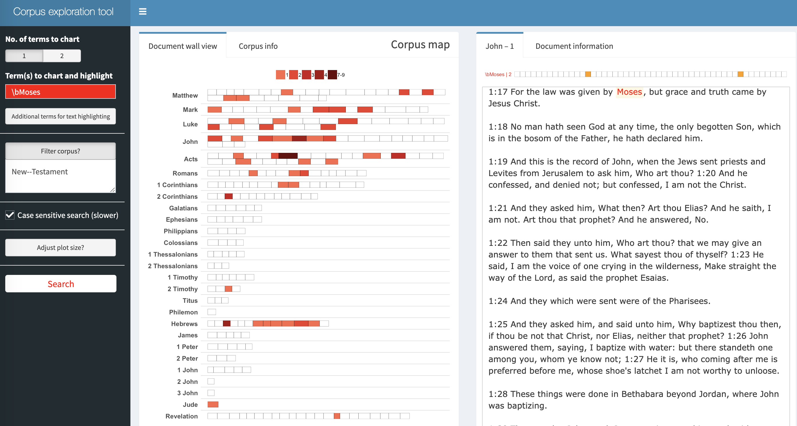Expand Additional terms for text highlighting
Screen dimensions: 797x426
[x=60, y=117]
